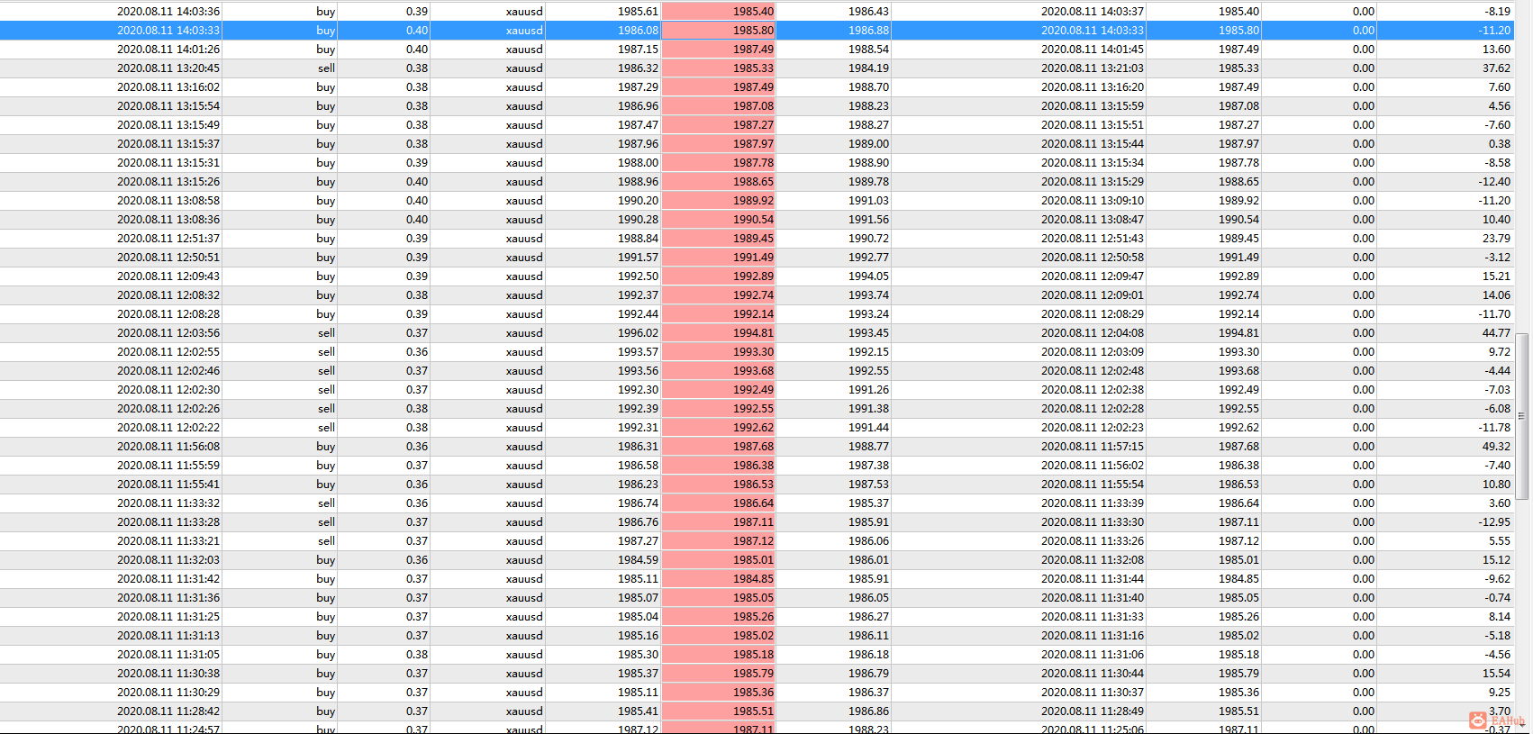1533x734 pixels.
Task: Select red-highlighted price cell 1990.54
Action: click(x=719, y=220)
